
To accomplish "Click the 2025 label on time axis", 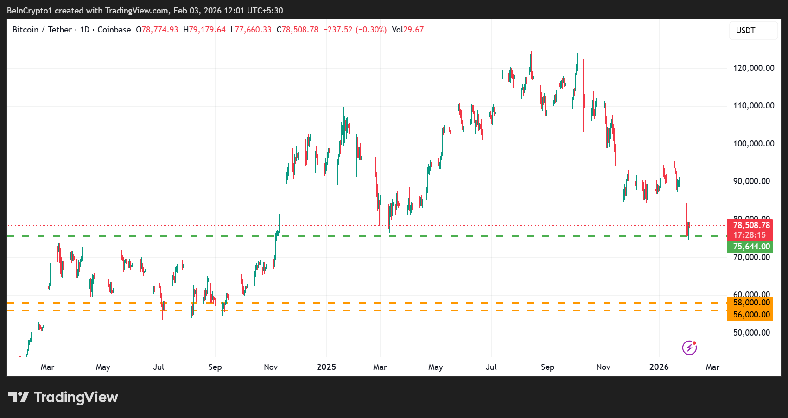I will pos(326,367).
